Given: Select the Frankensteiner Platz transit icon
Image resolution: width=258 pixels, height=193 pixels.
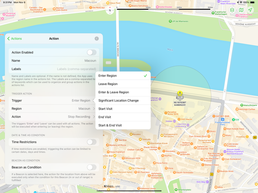Looking at the screenshot, I should point(223,119).
